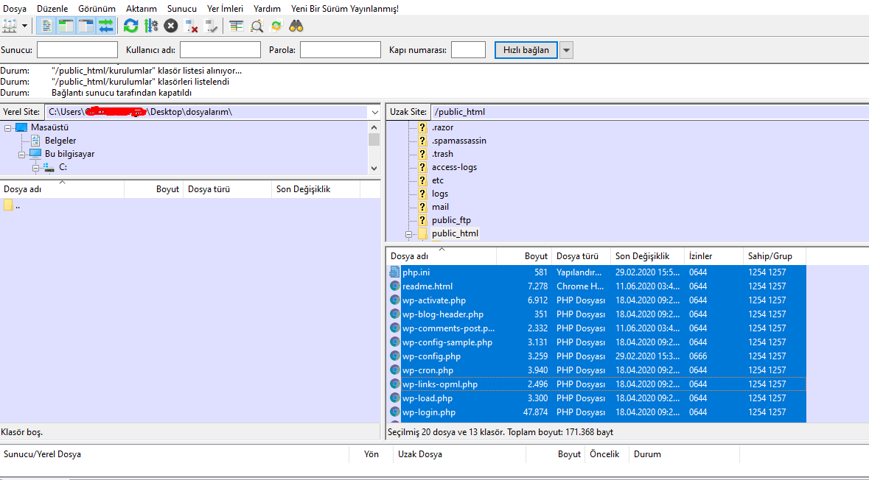
Task: Open the Yardım menu
Action: coord(267,8)
